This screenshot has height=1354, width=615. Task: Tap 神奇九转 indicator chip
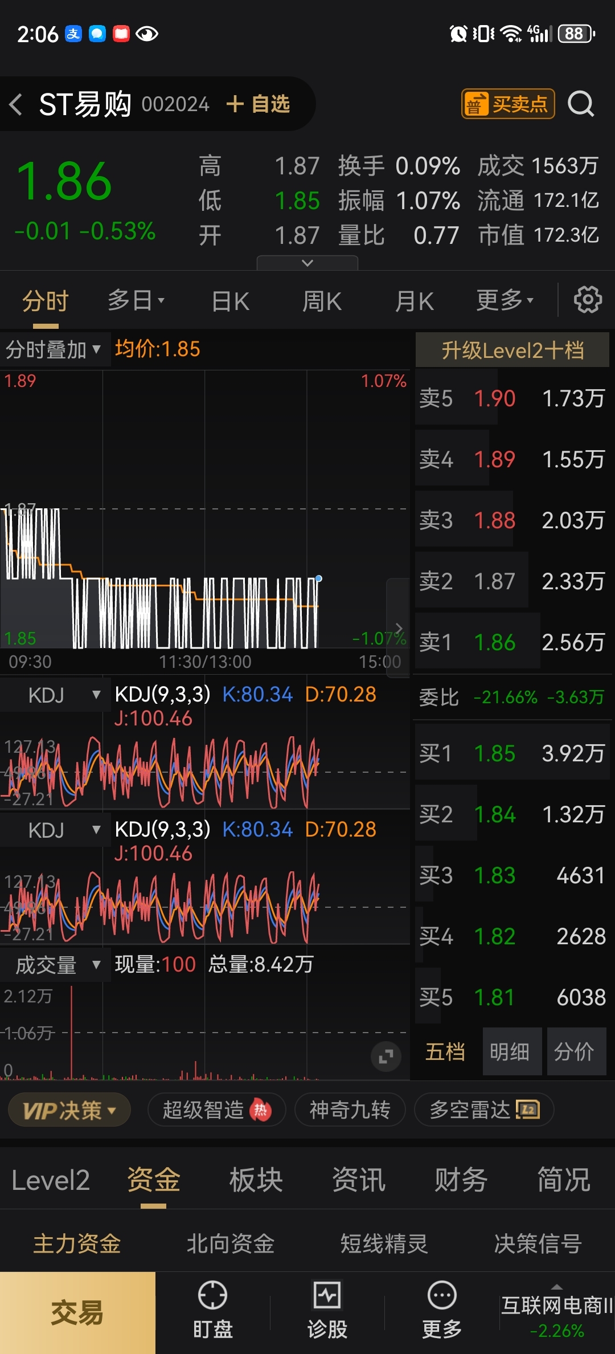point(350,1110)
